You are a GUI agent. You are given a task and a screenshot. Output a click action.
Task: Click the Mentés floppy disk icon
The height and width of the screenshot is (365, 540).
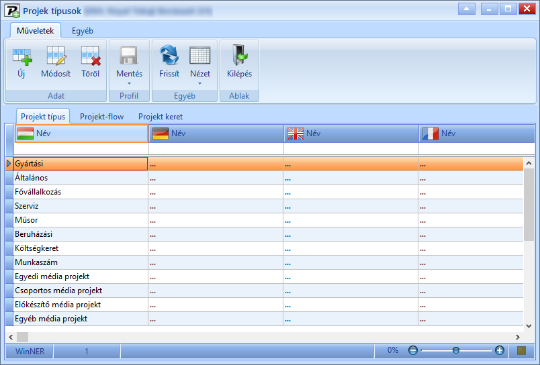point(129,56)
